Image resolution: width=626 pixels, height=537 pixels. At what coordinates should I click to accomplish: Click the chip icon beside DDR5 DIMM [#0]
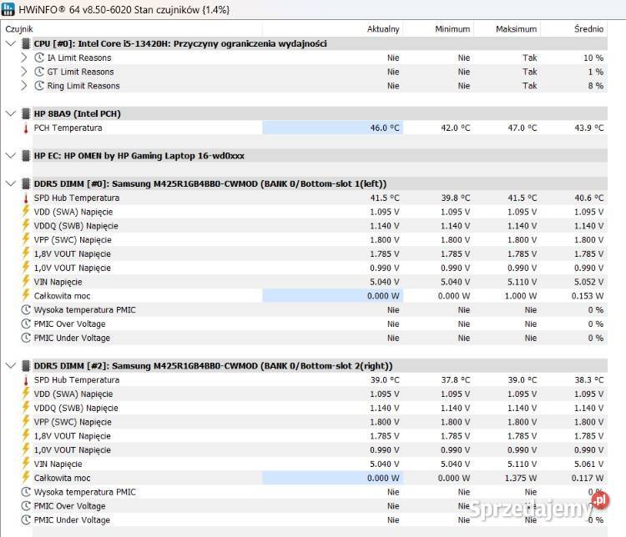[x=26, y=183]
